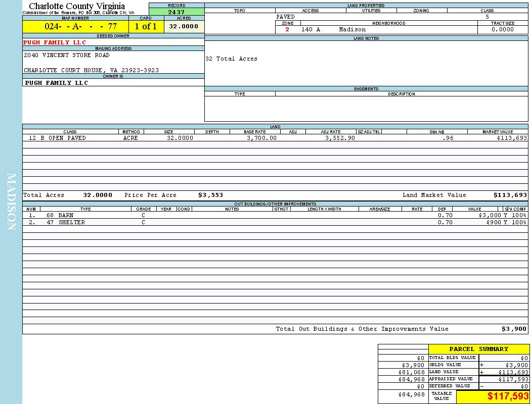This screenshot has height=404, width=531.
Task: Click the '32 Total Acres' land note
Action: [231, 59]
